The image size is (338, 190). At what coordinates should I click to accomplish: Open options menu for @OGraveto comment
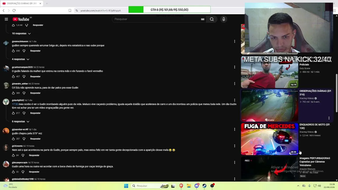[234, 146]
